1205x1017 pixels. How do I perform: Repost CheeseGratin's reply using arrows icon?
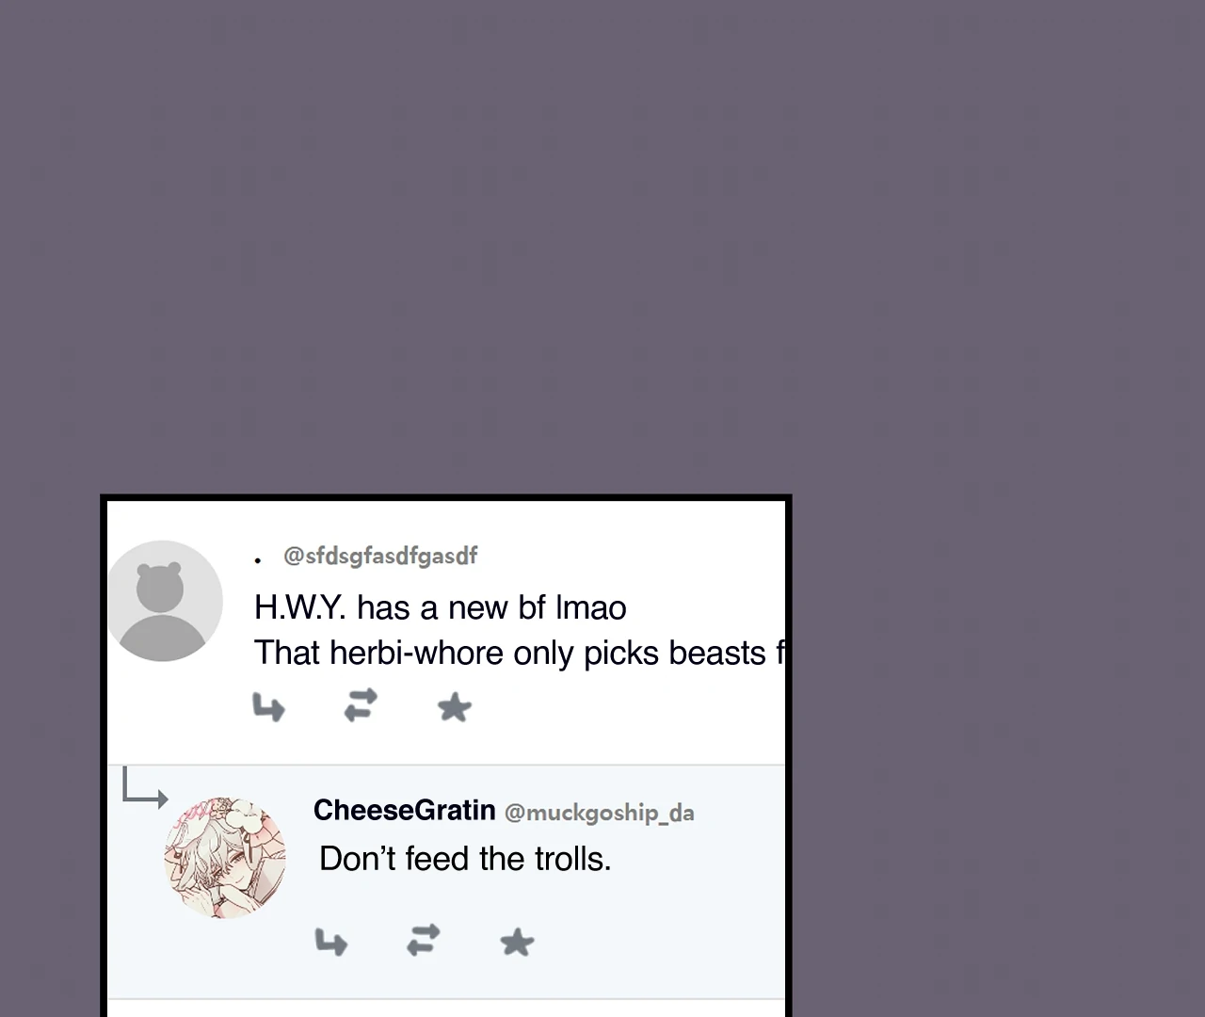[x=423, y=940]
